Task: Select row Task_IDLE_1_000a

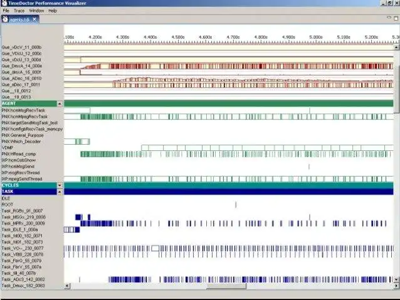Action: click(x=19, y=230)
